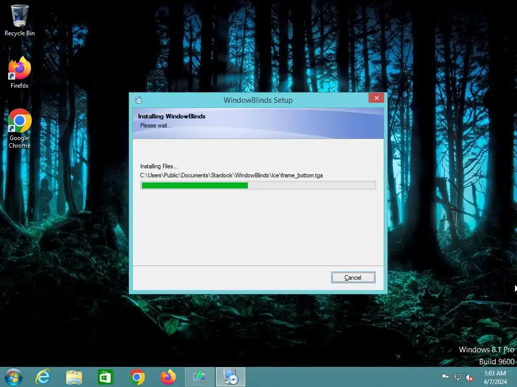Click the frame_bottom.tga file path text
517x387 pixels.
tap(231, 175)
